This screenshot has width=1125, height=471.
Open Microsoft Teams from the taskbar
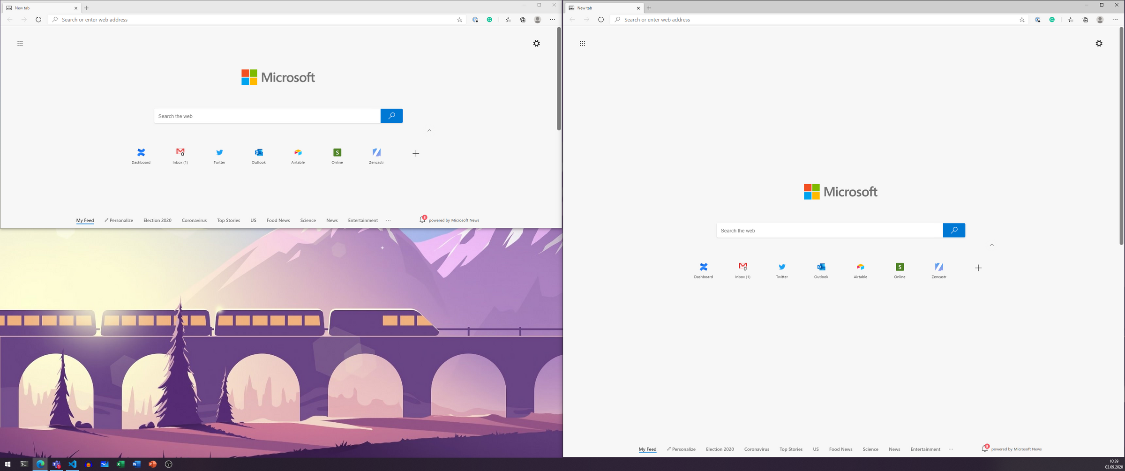57,464
